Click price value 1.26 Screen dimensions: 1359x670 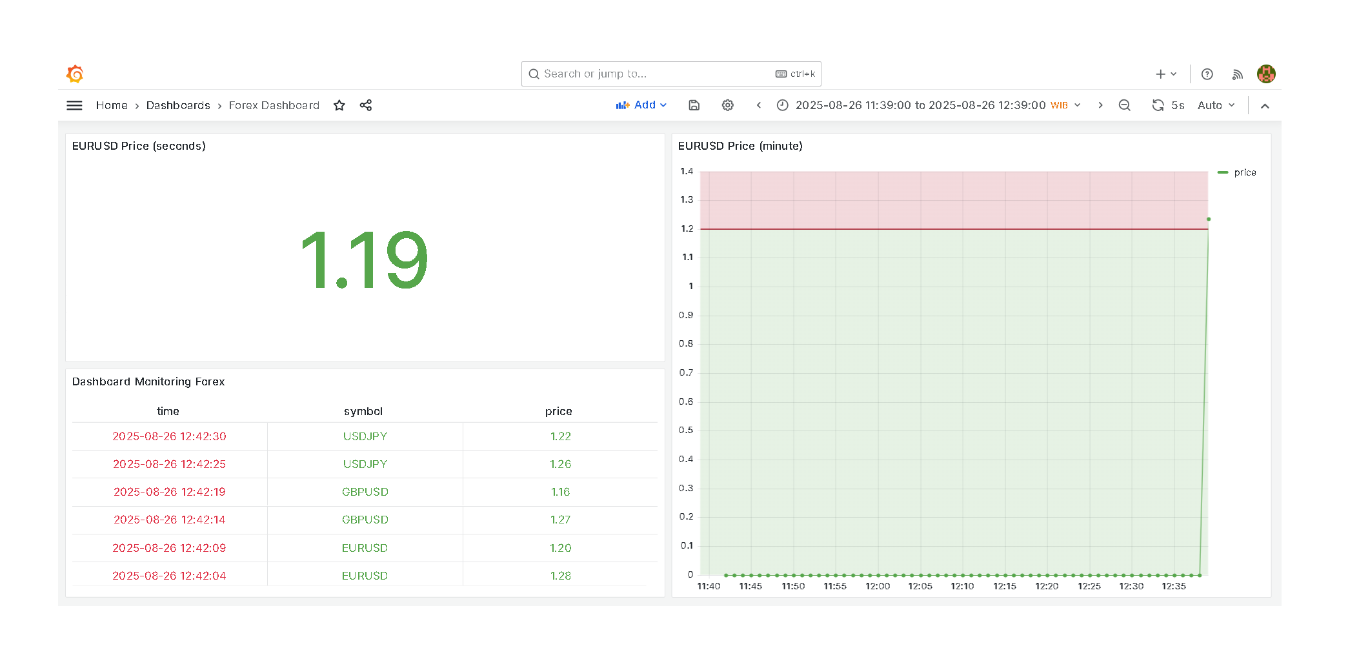[x=561, y=464]
